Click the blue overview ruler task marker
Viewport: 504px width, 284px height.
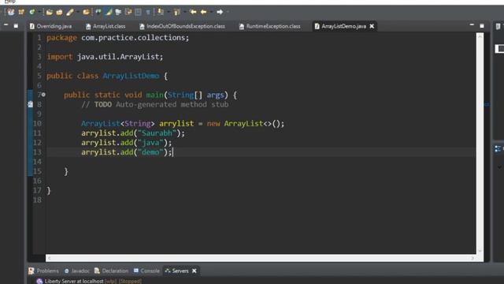click(x=487, y=104)
